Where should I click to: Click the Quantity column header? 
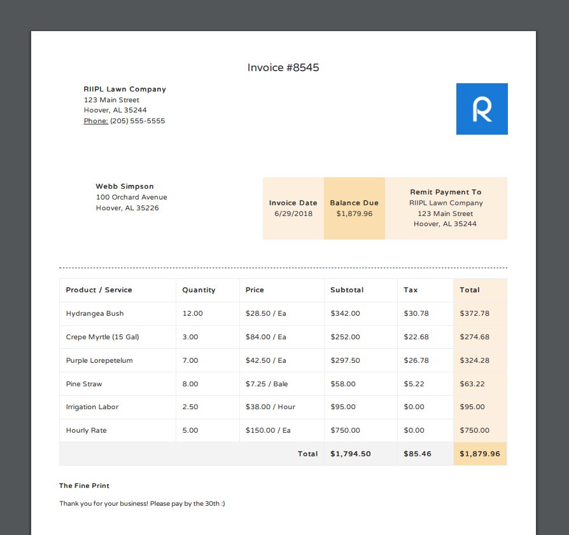pyautogui.click(x=197, y=290)
